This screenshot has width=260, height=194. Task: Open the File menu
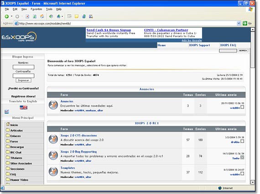(7, 9)
